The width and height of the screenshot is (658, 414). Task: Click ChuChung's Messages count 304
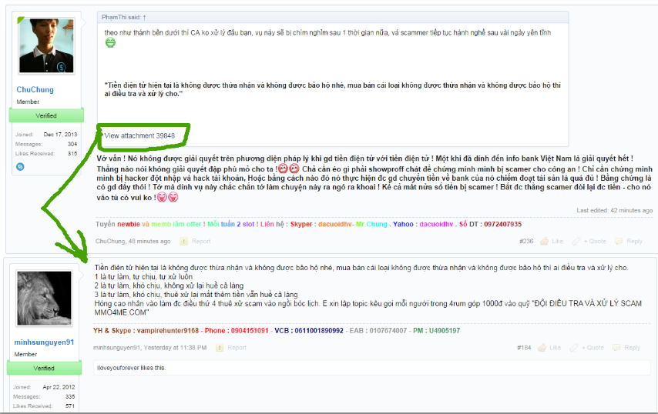[72, 144]
